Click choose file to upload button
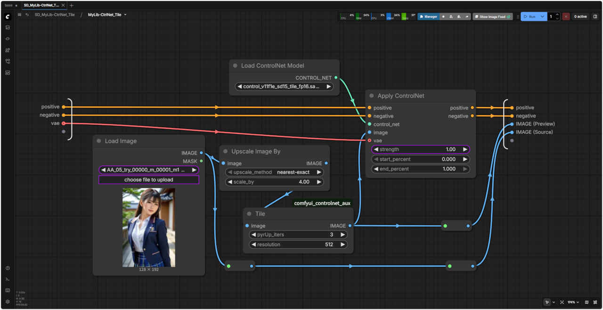Viewport: 603px width, 310px height. coord(149,180)
